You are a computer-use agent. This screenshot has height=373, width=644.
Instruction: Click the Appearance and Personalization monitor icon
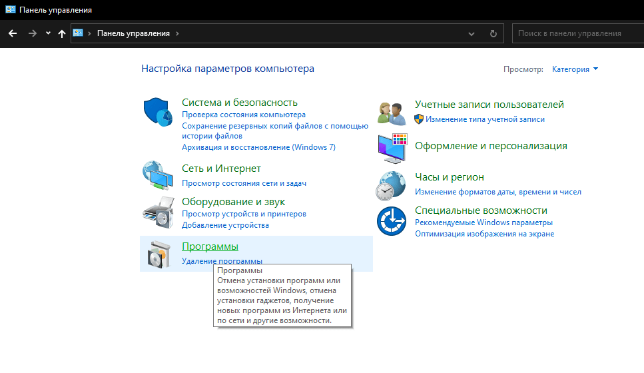point(392,148)
